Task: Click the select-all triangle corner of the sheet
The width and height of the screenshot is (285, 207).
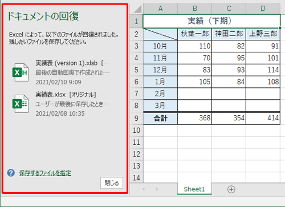Action: click(x=137, y=9)
